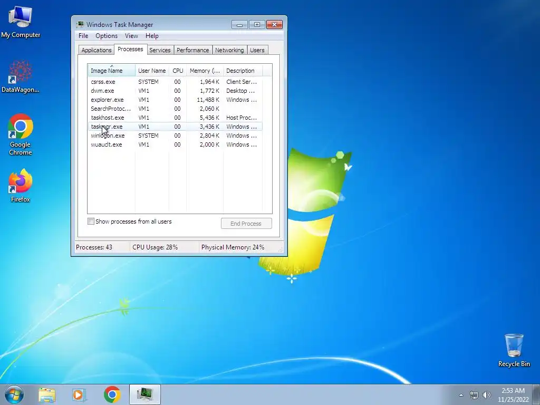Minimize the Task Manager window
The width and height of the screenshot is (540, 405).
[x=239, y=24]
